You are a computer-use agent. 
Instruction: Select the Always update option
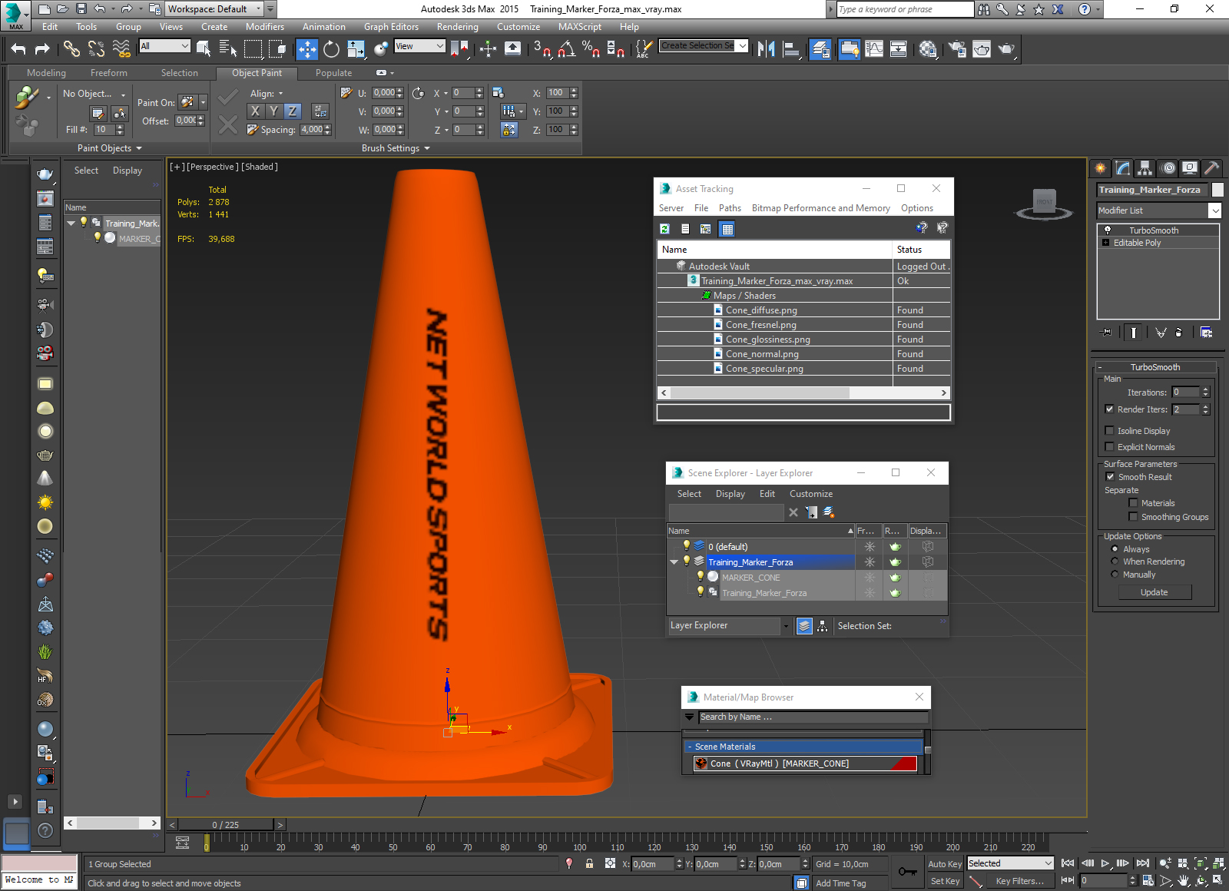click(1115, 549)
